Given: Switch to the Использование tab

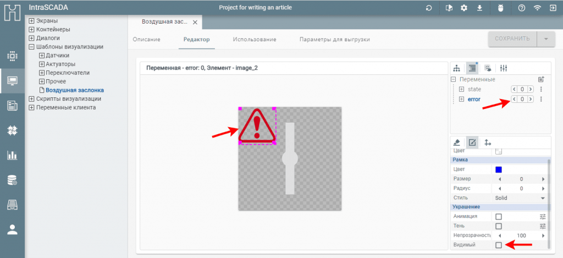Looking at the screenshot, I should [254, 40].
